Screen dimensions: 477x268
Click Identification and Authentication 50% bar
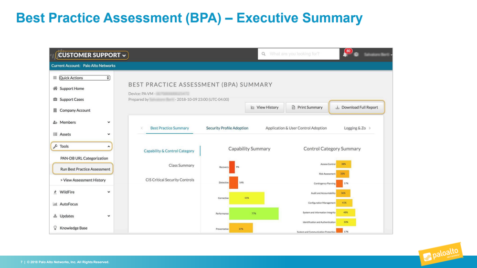click(x=346, y=222)
